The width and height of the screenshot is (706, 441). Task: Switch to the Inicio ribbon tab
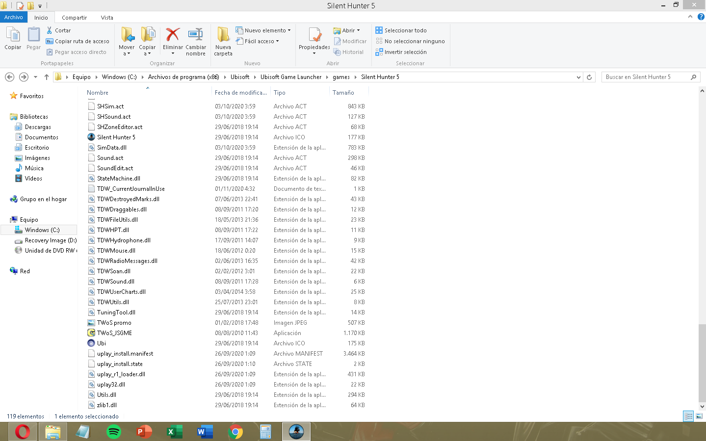(x=41, y=18)
